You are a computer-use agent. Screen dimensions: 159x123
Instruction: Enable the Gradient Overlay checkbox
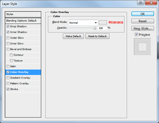(x=8, y=78)
